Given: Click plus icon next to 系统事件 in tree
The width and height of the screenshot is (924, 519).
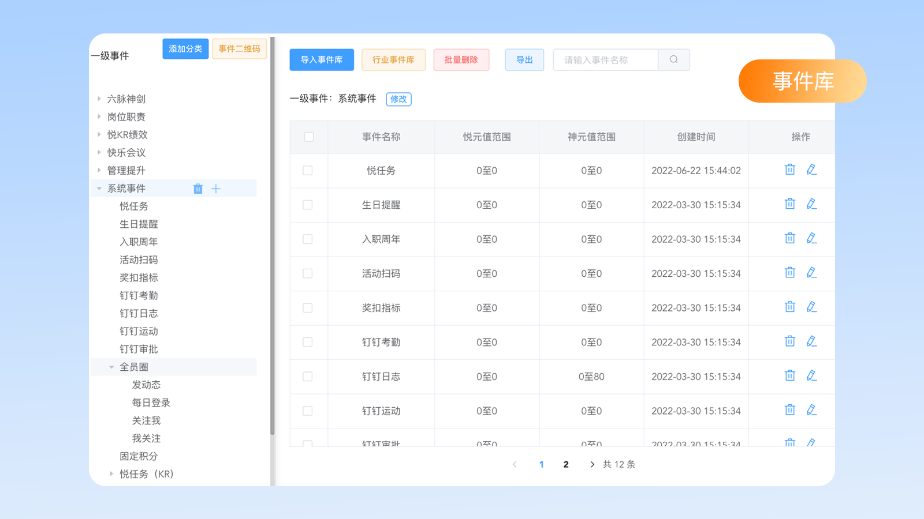Looking at the screenshot, I should tap(216, 189).
